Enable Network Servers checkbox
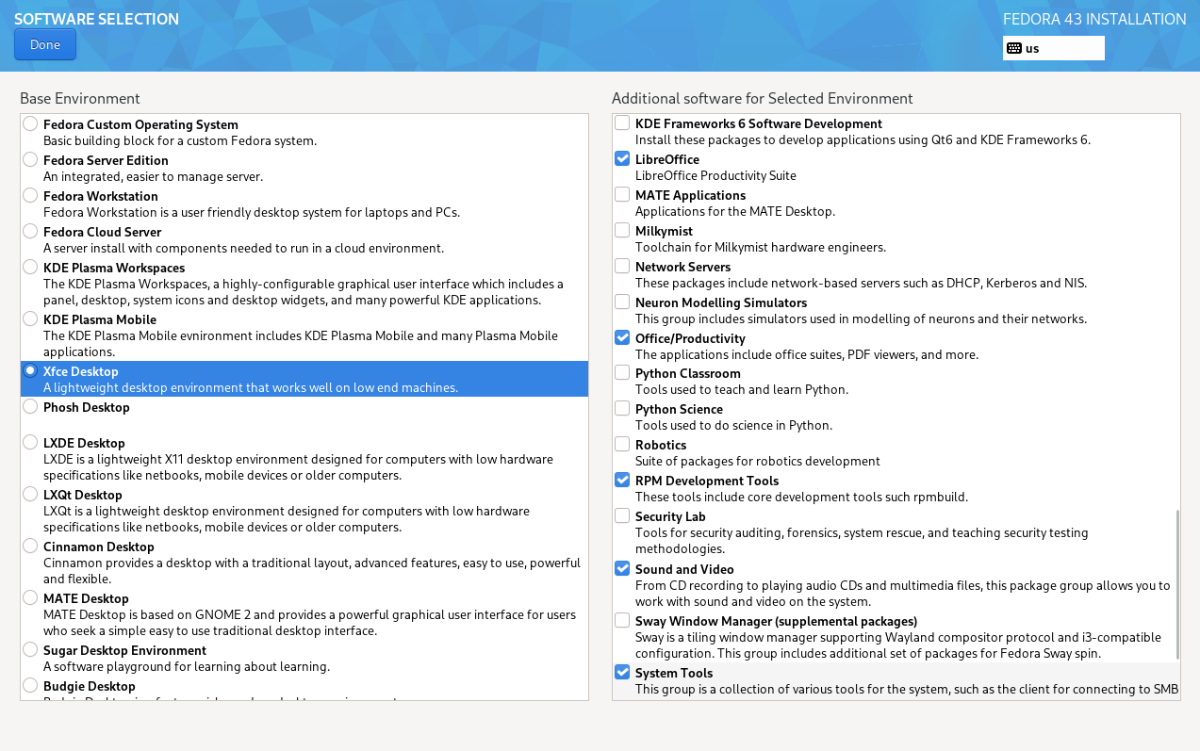Viewport: 1200px width, 751px height. pos(622,267)
